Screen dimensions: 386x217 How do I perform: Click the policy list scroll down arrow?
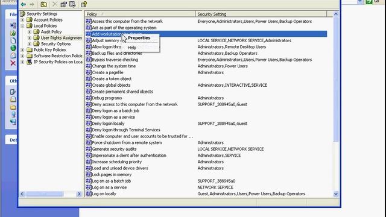coord(336,194)
